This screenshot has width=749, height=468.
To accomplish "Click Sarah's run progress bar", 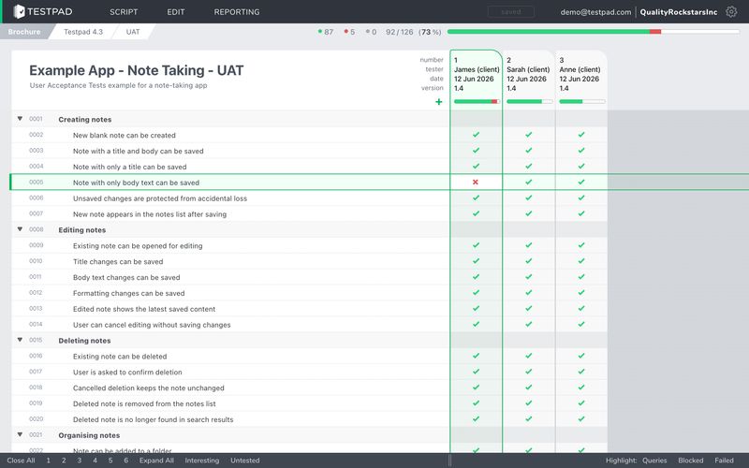I will [529, 101].
